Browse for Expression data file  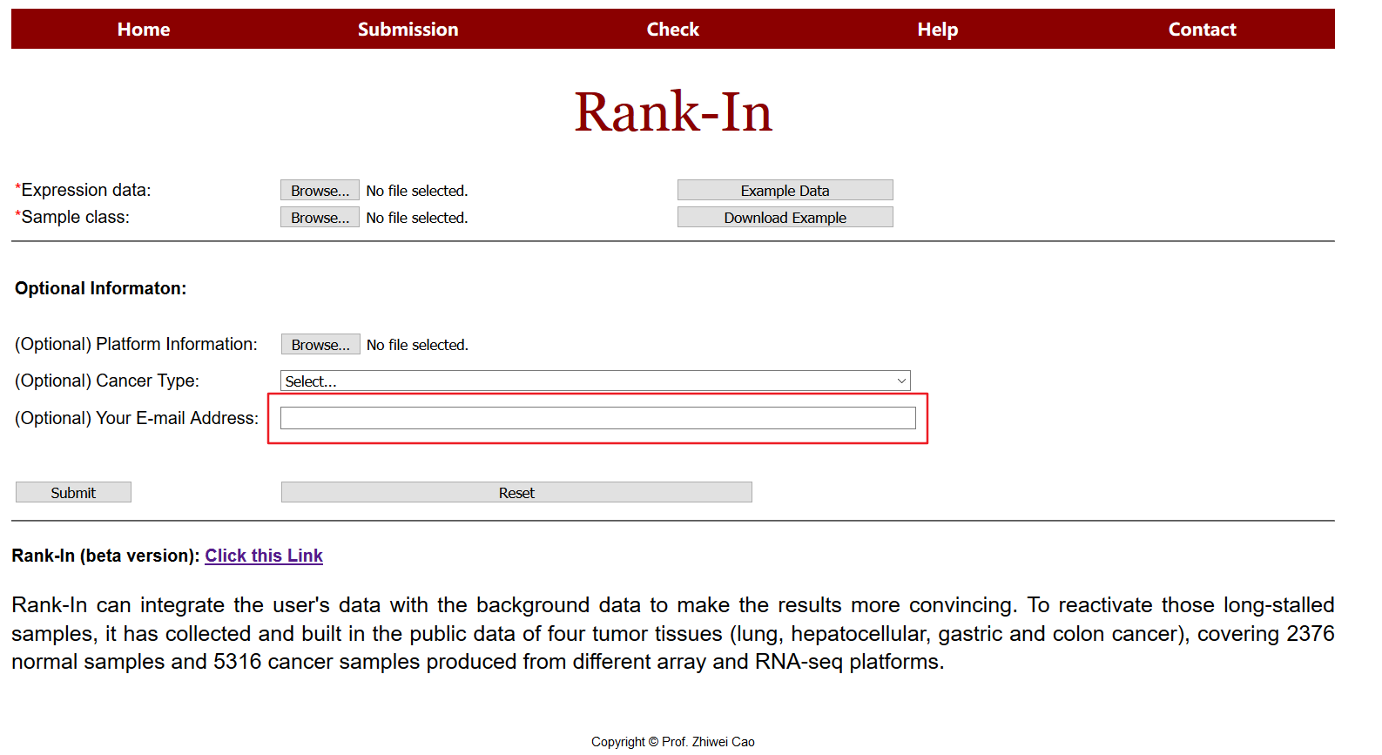[x=320, y=190]
